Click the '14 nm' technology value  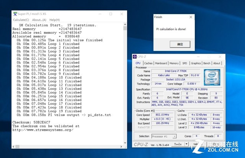pos(158,84)
